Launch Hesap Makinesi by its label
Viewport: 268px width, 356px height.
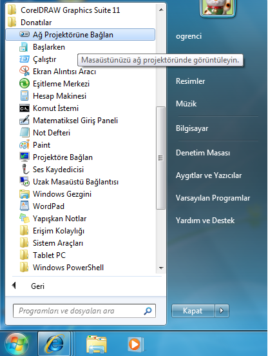coord(60,96)
